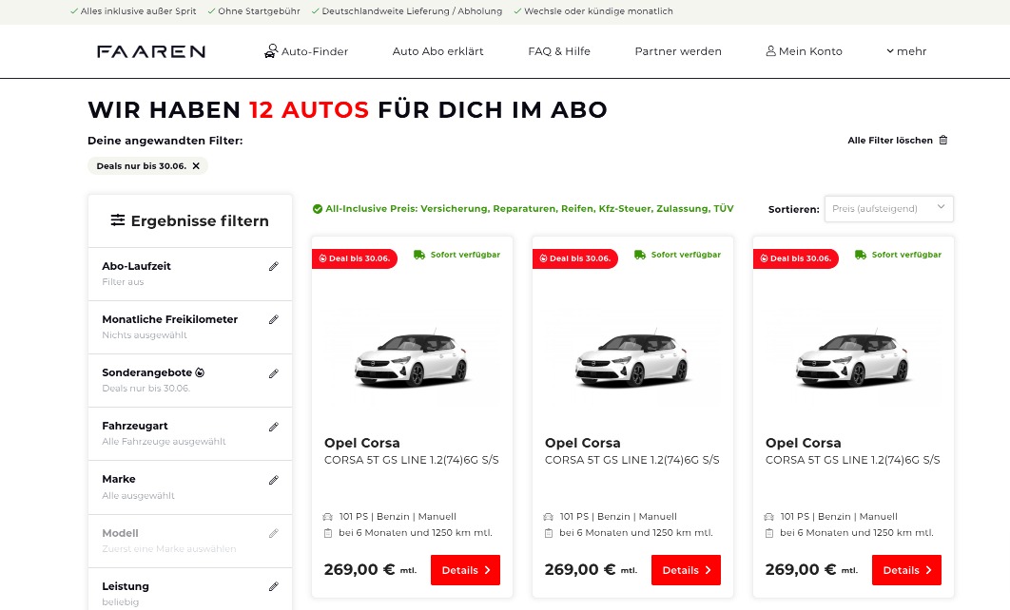Edit Monatliche Freikilometer via pencil icon
Screen dimensions: 1010x610
pyautogui.click(x=274, y=320)
